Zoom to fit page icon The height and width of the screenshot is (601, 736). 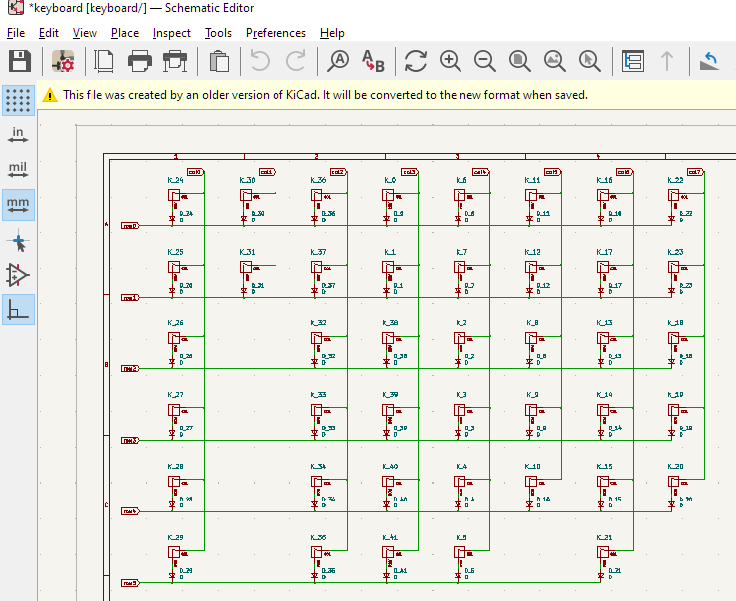click(519, 61)
